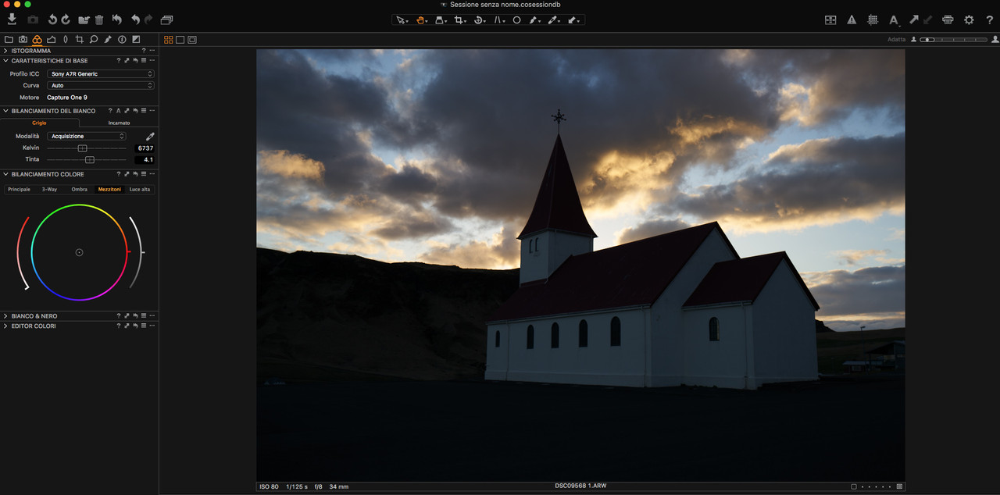Screen dimensions: 1000x495
Task: Toggle the grid overlay icon
Action: 873,20
